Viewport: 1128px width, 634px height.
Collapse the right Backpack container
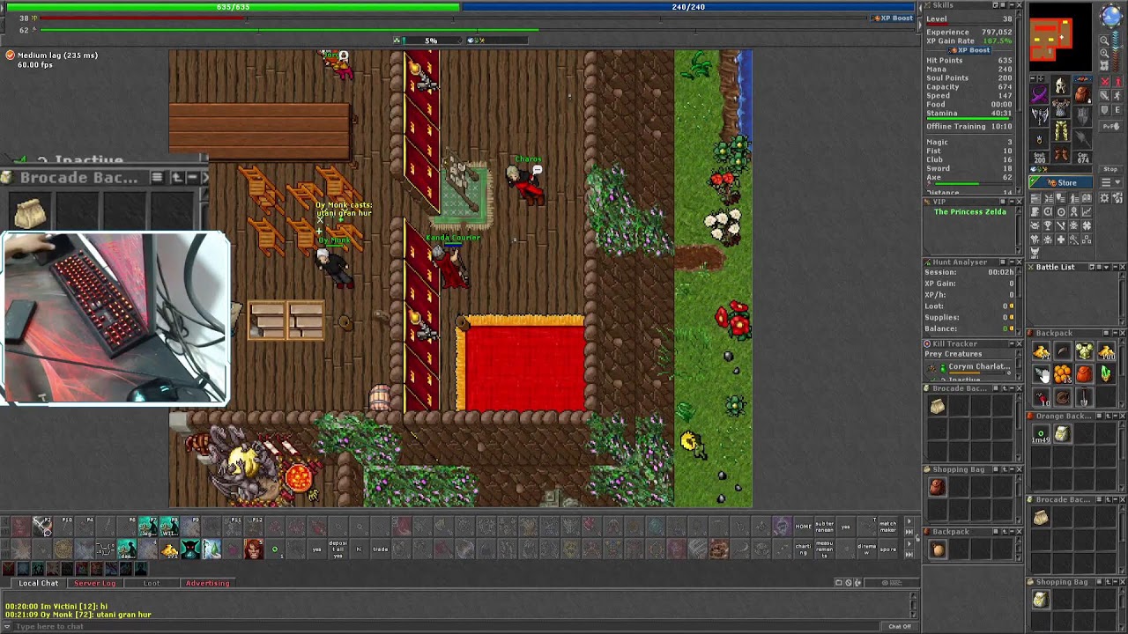[1116, 333]
